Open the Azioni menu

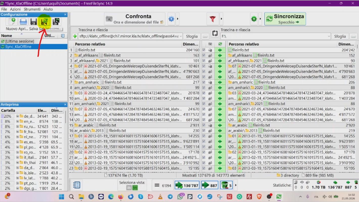click(x=15, y=9)
